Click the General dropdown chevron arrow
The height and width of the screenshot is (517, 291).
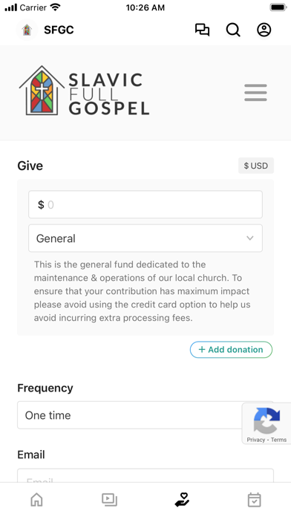(x=250, y=238)
